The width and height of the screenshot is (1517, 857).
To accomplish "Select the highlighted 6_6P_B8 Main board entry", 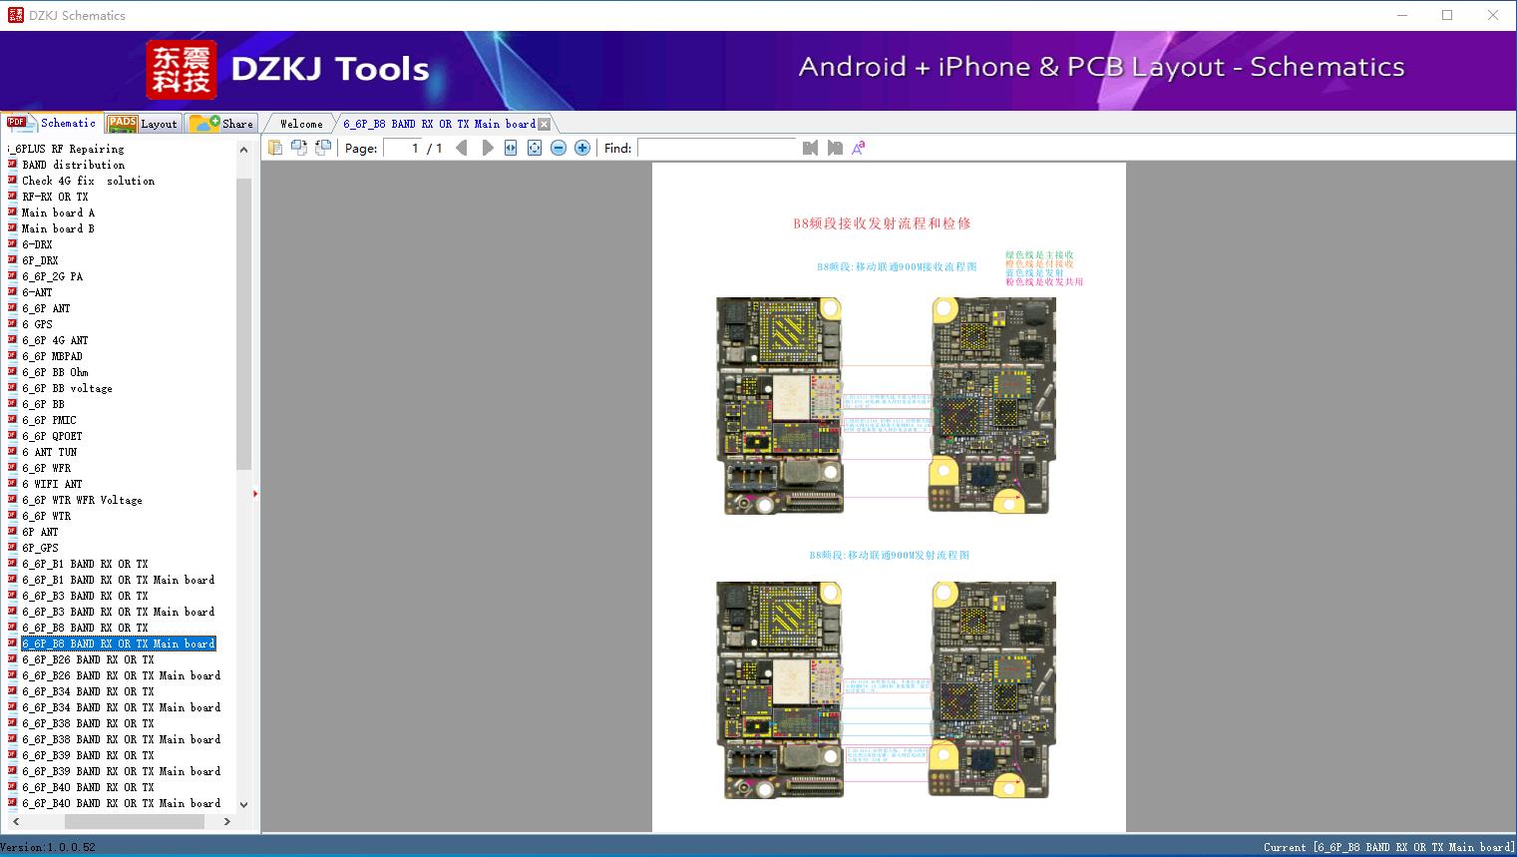I will click(118, 643).
